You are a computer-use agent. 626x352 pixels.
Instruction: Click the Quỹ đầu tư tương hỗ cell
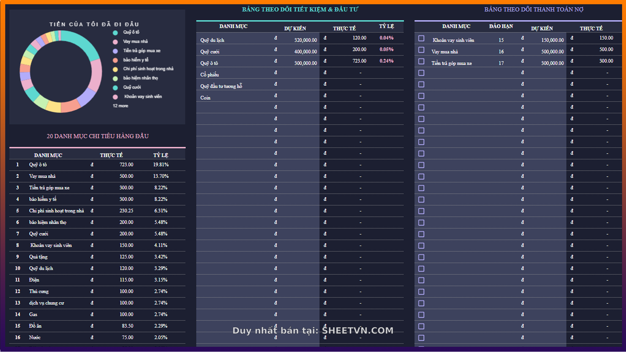[x=221, y=86]
